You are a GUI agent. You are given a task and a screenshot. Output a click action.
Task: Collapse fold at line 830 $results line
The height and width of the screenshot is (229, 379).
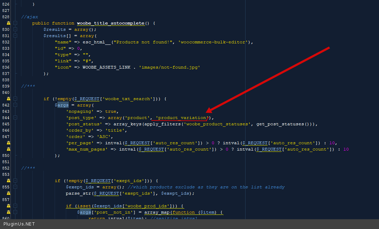point(15,29)
